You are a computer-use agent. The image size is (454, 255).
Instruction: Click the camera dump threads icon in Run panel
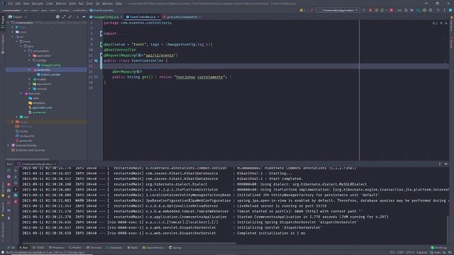pyautogui.click(x=9, y=191)
